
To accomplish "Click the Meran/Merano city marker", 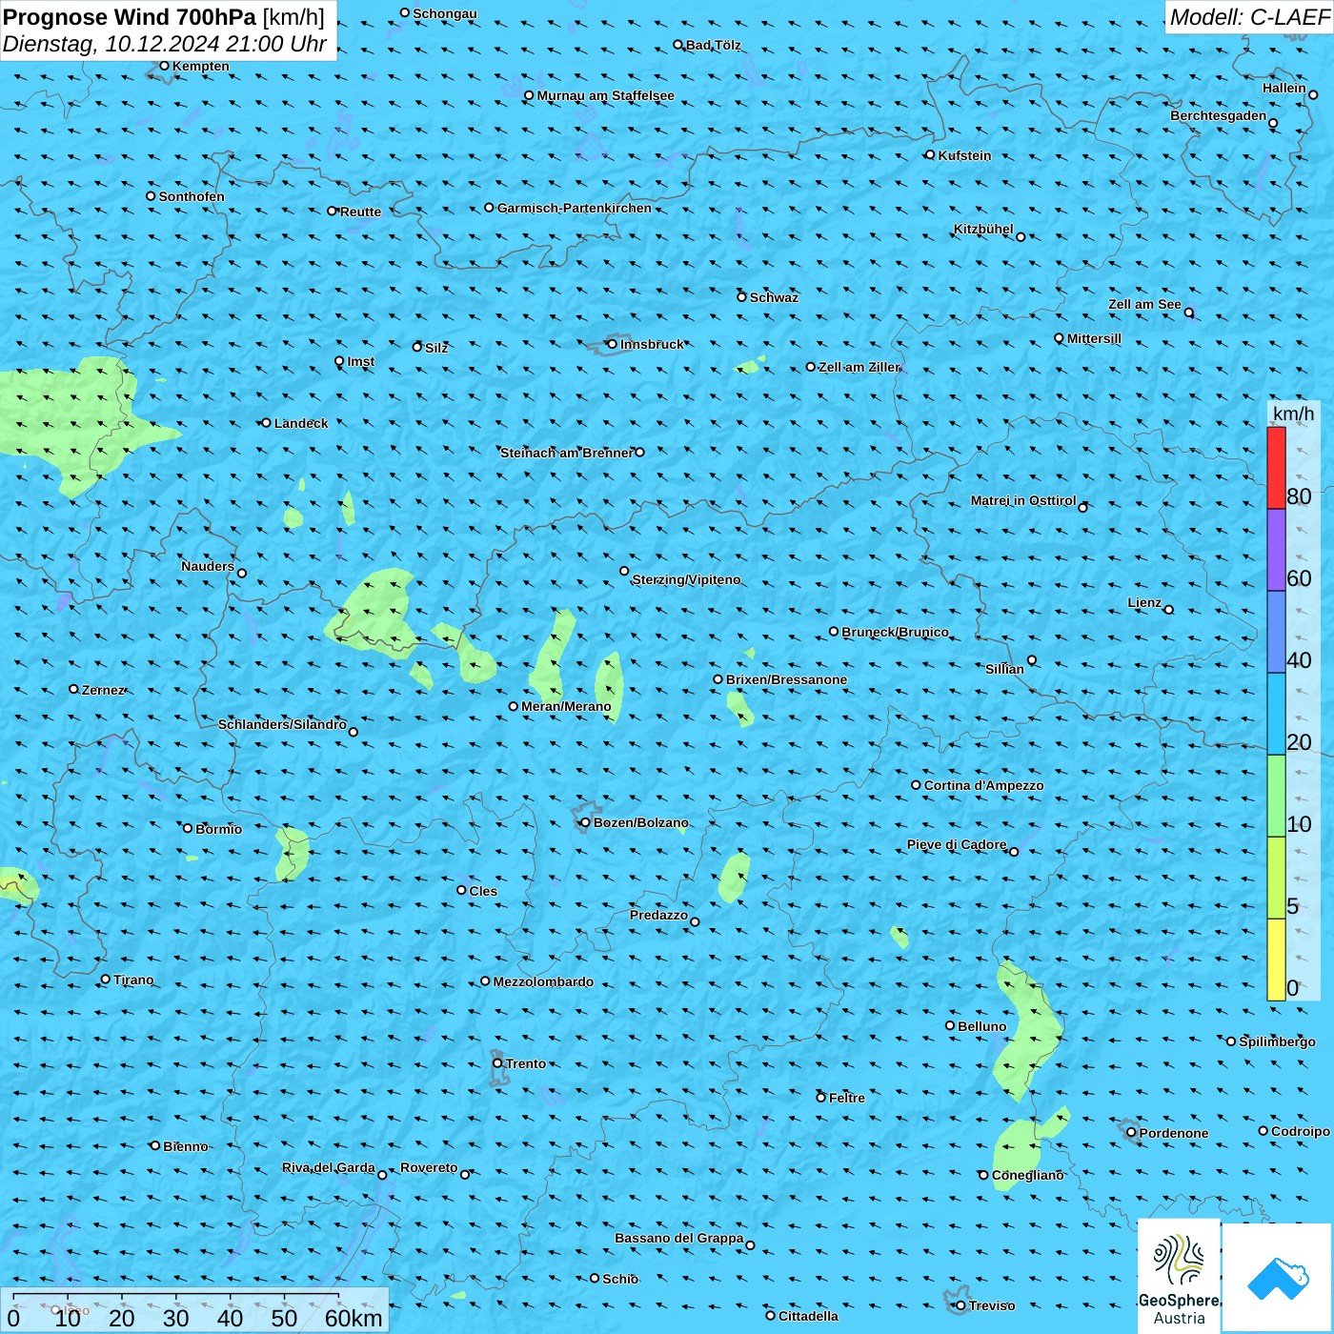I will 514,706.
